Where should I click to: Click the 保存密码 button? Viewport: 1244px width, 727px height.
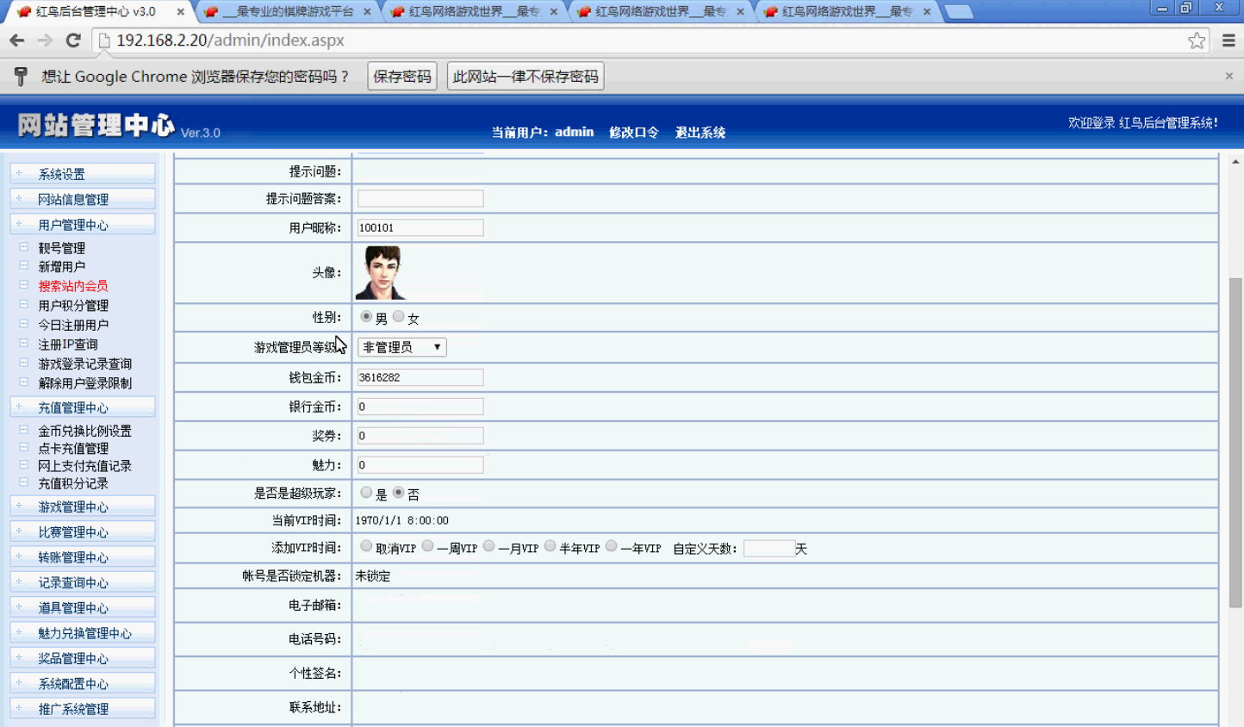tap(401, 77)
